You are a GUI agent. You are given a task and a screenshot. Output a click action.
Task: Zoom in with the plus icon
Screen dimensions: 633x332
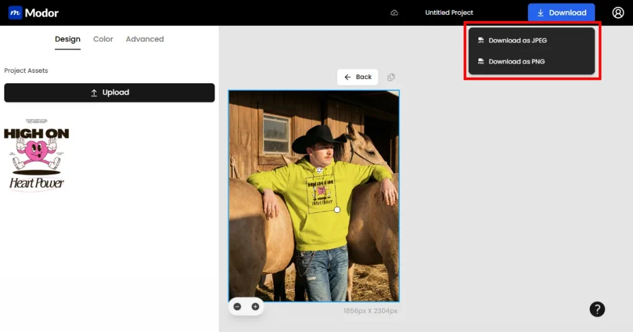pyautogui.click(x=255, y=307)
